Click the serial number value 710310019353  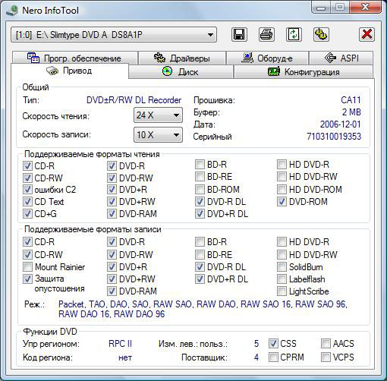coord(334,137)
